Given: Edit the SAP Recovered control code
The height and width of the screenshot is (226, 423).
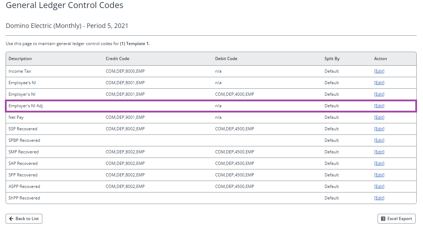Looking at the screenshot, I should click(379, 163).
